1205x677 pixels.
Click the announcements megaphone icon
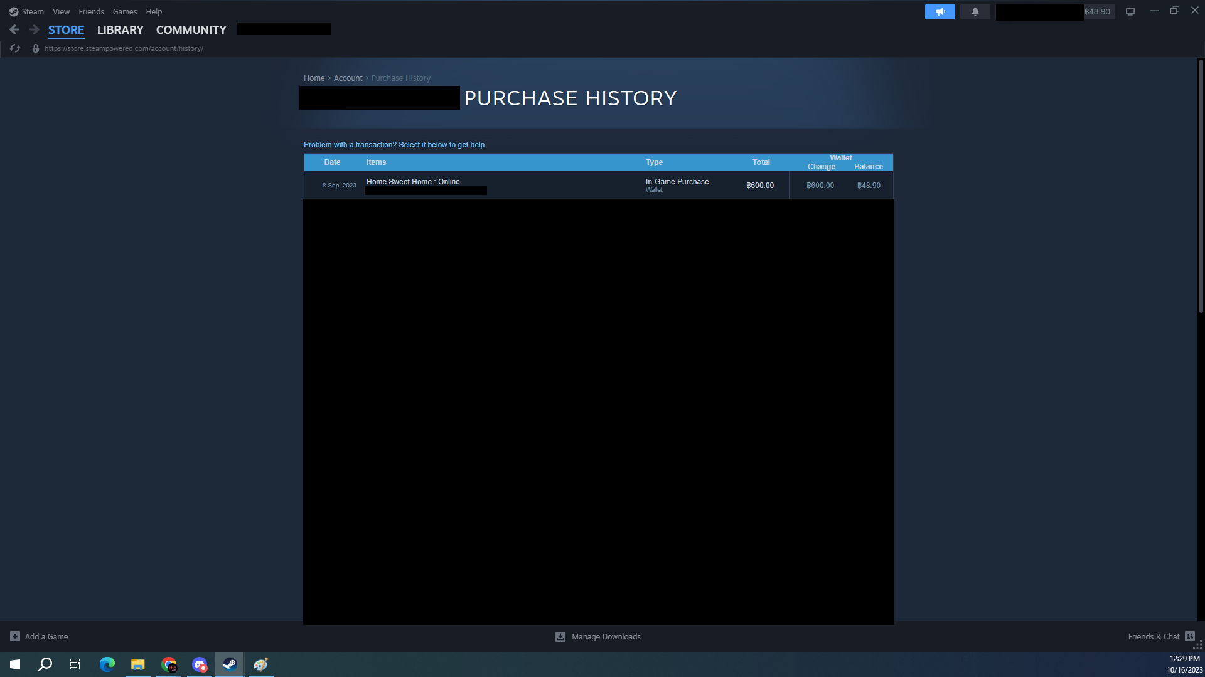tap(940, 12)
